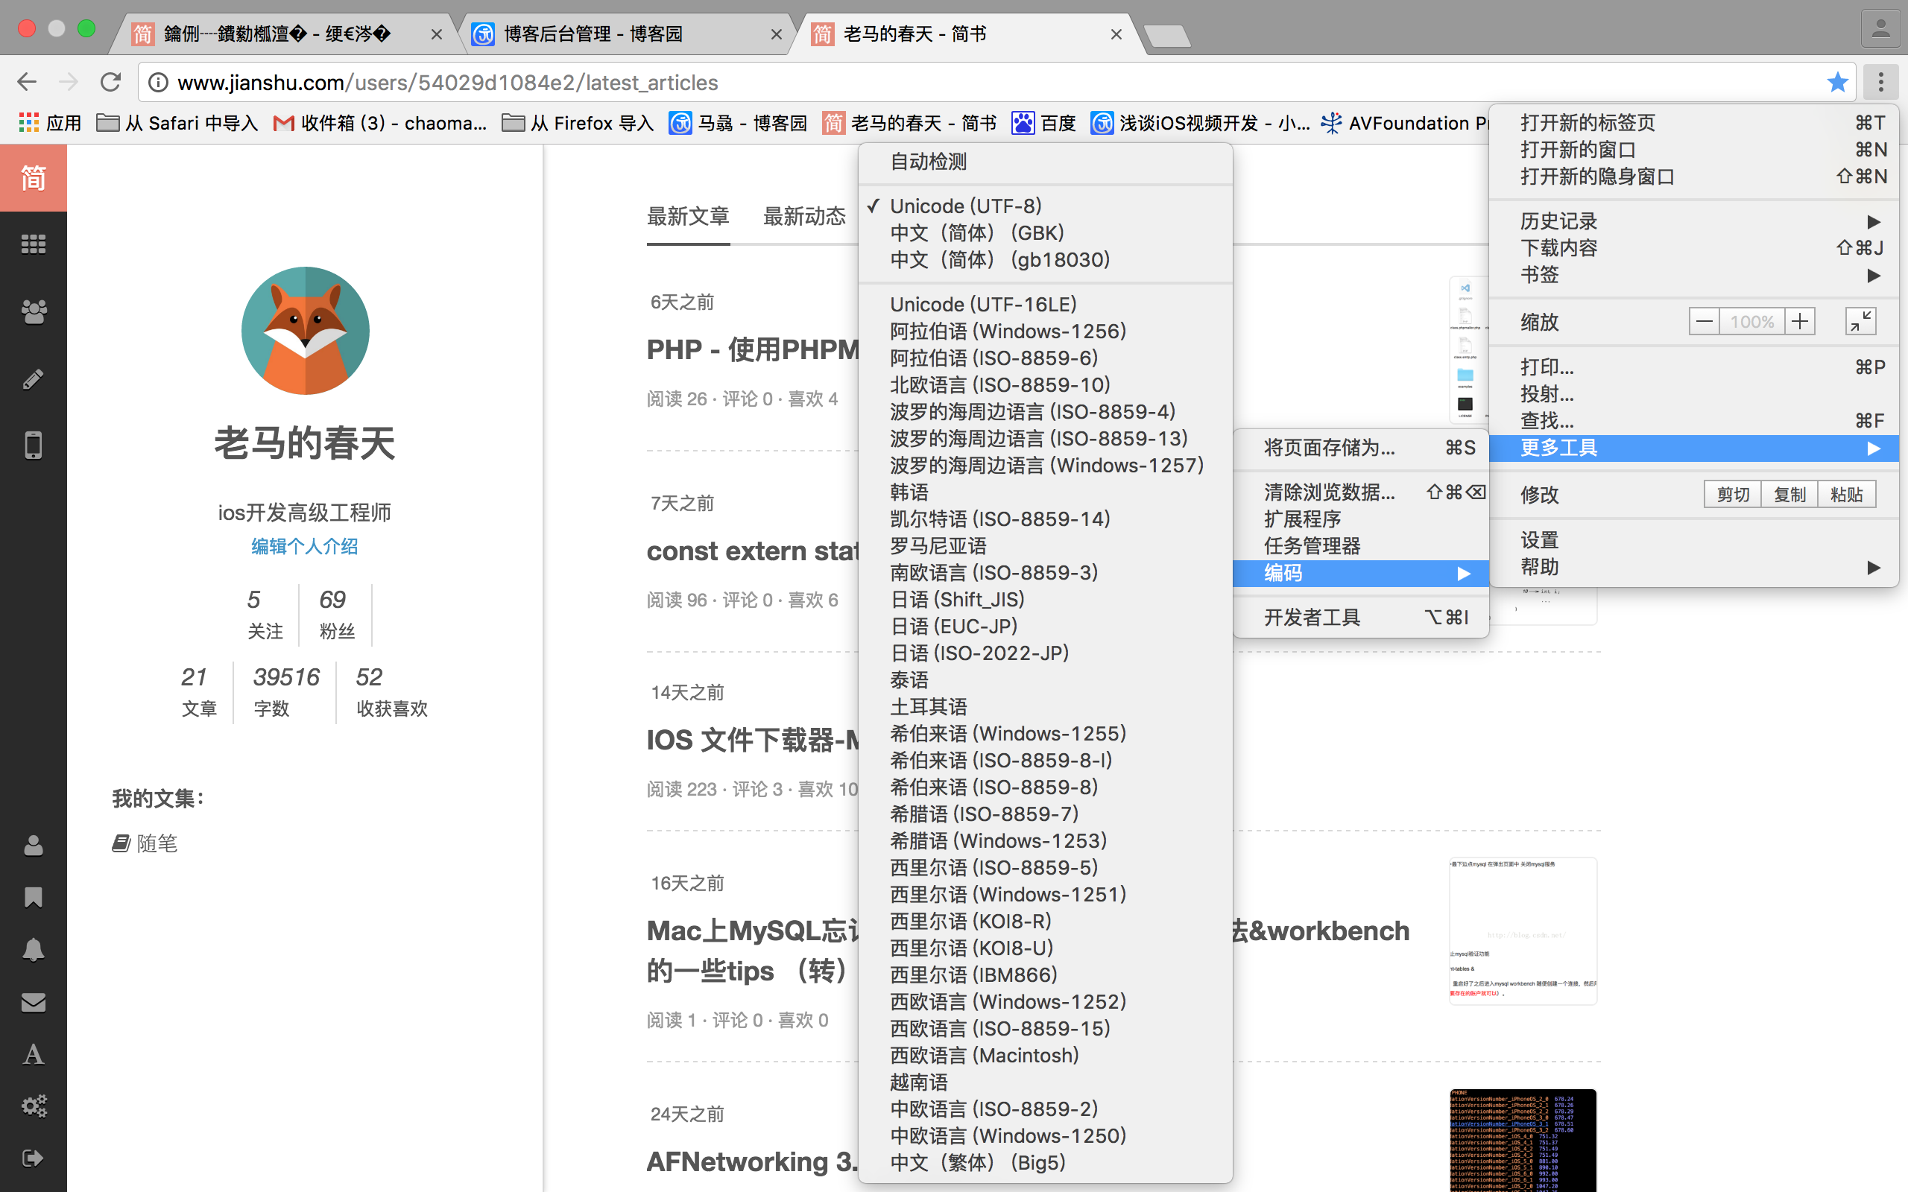Open the grid icon in left sidebar

pyautogui.click(x=33, y=244)
